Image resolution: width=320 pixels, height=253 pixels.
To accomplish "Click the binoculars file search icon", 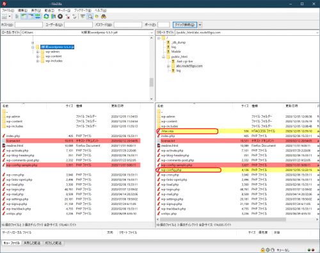I will tap(104, 17).
